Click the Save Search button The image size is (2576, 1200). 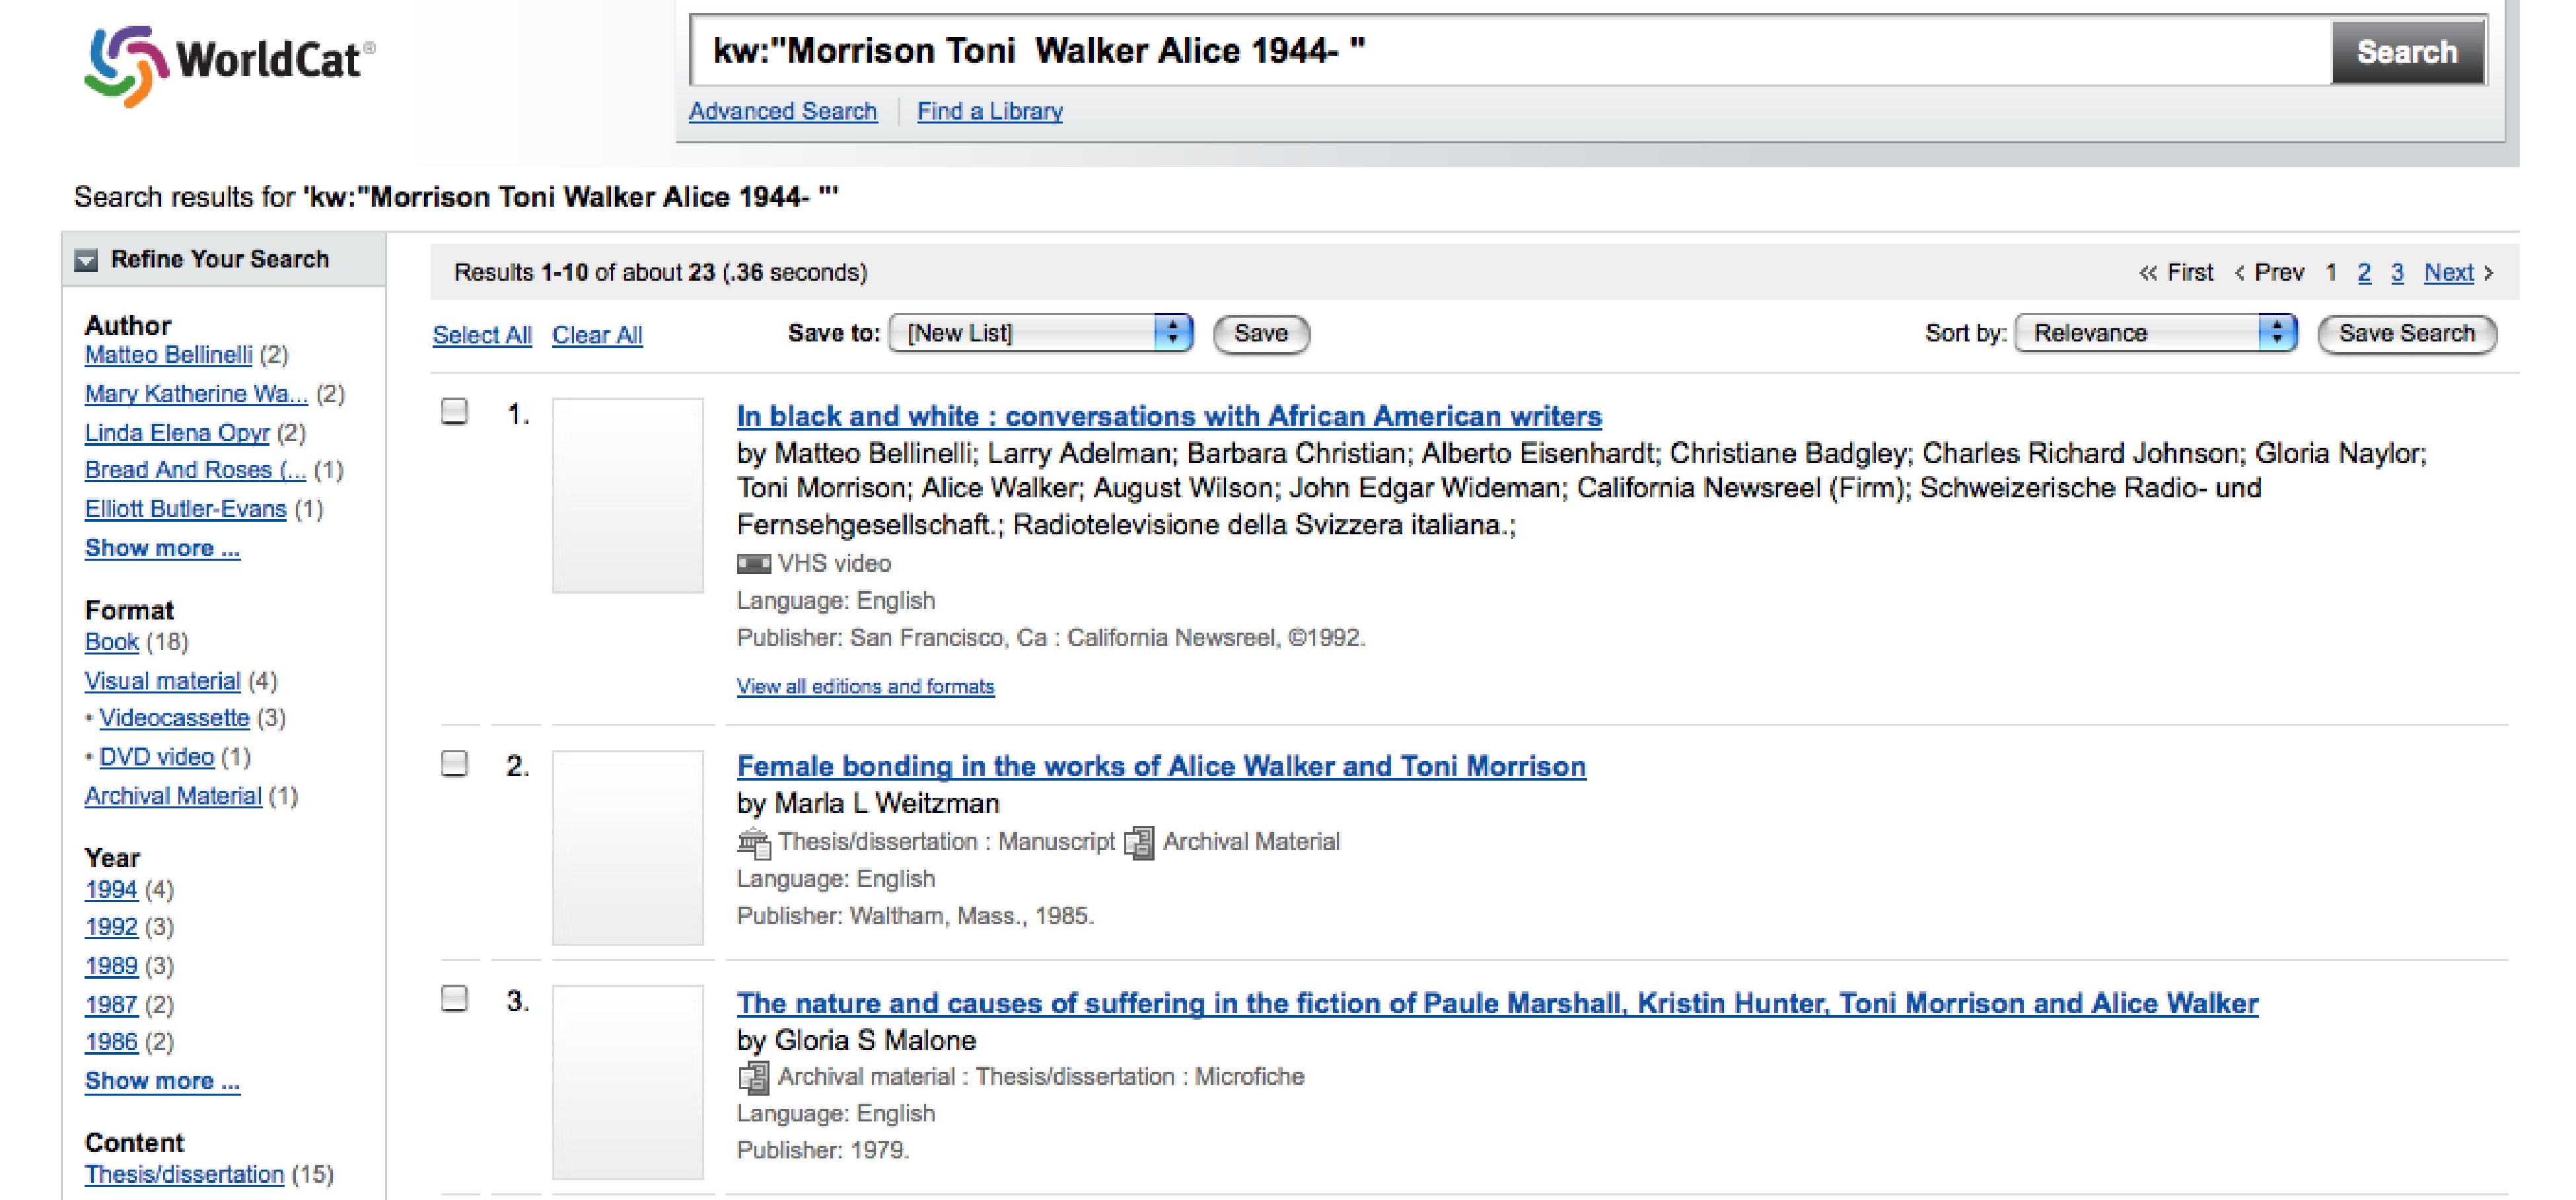(x=2406, y=333)
